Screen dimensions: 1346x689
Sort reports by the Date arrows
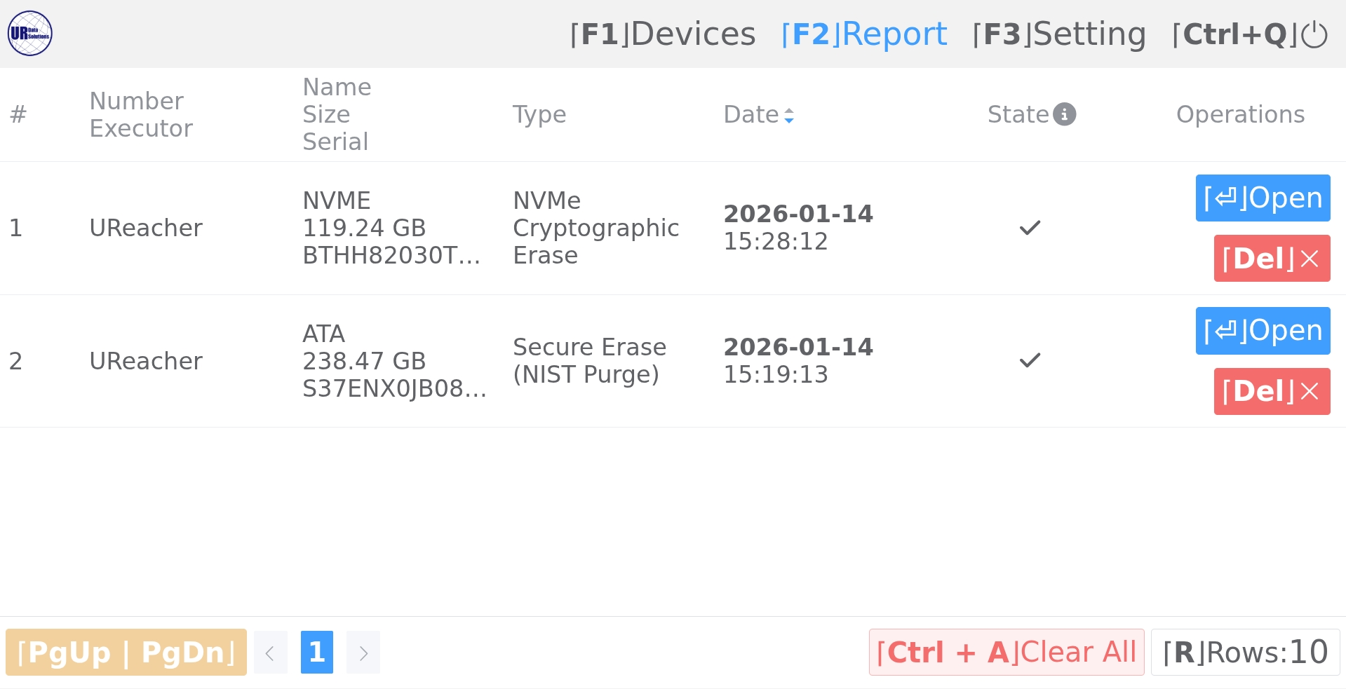pos(789,116)
